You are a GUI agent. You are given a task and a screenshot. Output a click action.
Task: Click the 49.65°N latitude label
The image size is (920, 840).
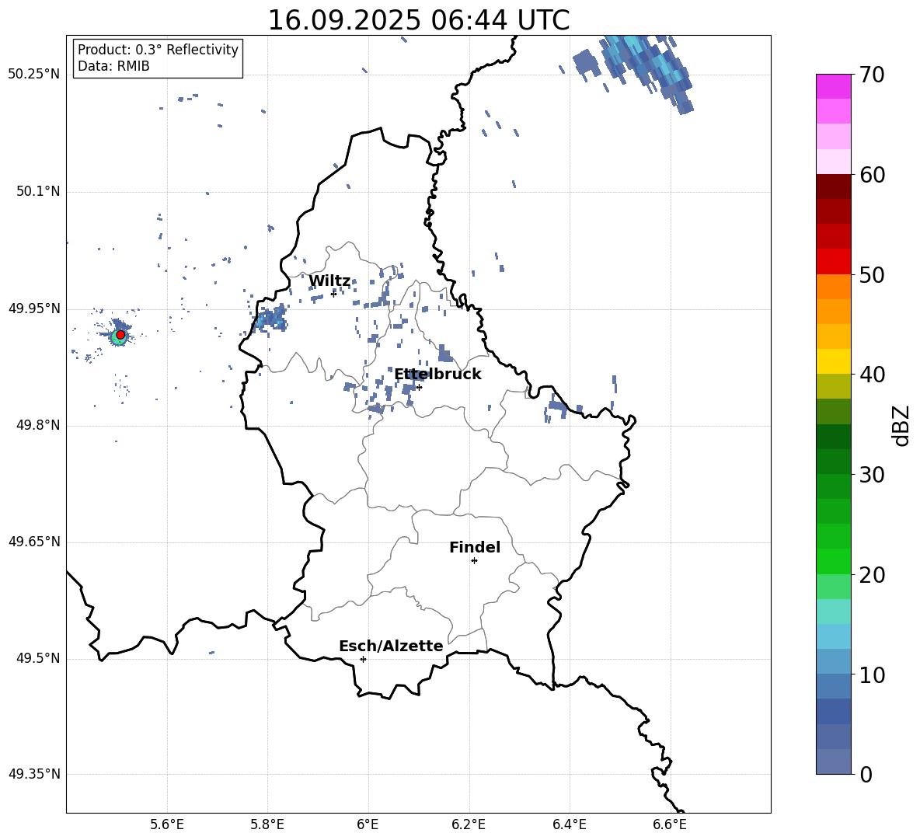(x=34, y=542)
